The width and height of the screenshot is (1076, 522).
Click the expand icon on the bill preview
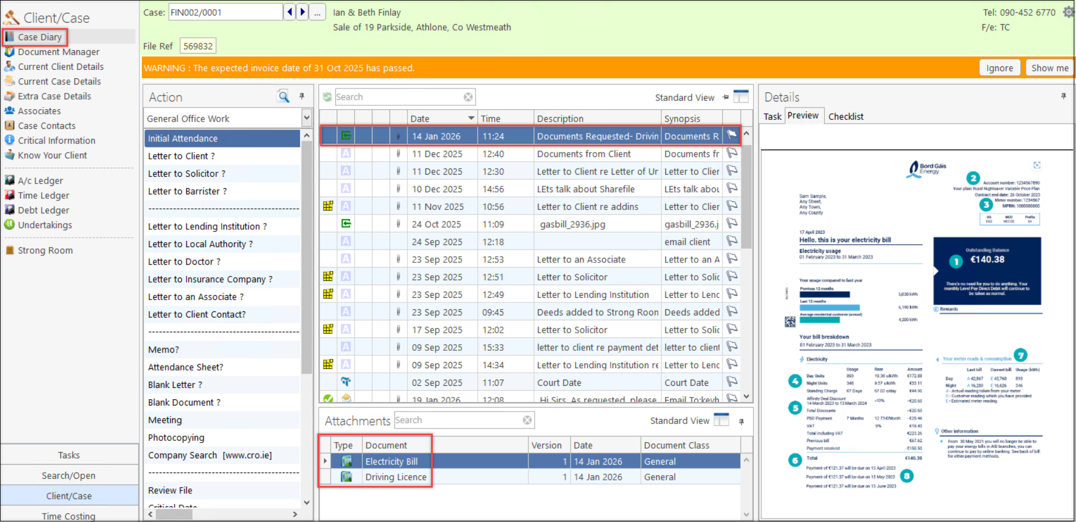pyautogui.click(x=1037, y=166)
